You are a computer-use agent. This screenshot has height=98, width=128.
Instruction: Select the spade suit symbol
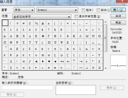click(55, 61)
